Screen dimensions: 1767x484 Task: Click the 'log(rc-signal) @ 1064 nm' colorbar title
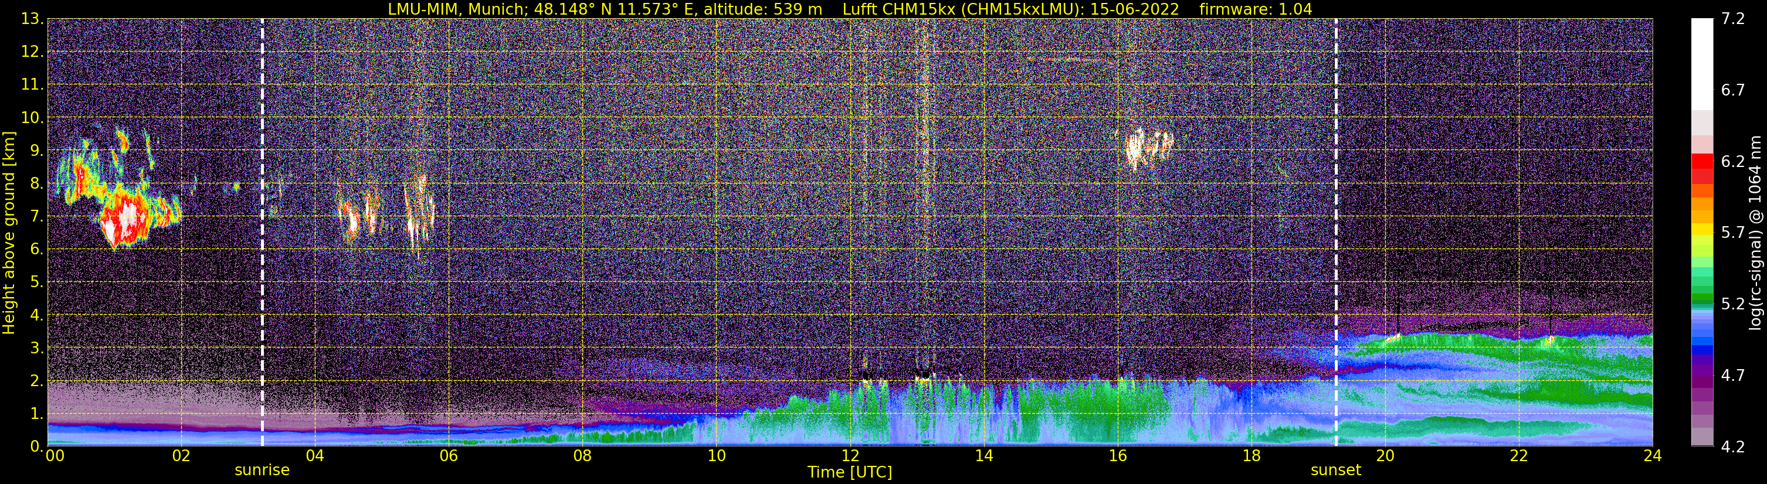1756,233
